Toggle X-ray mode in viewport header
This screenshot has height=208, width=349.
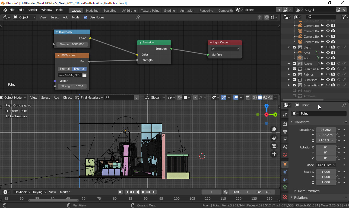click(x=248, y=97)
